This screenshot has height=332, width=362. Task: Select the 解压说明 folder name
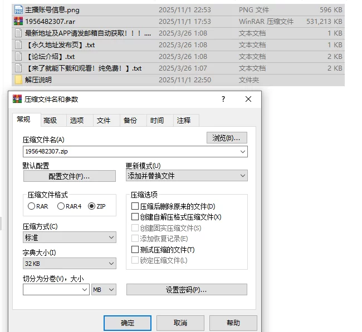[38, 80]
